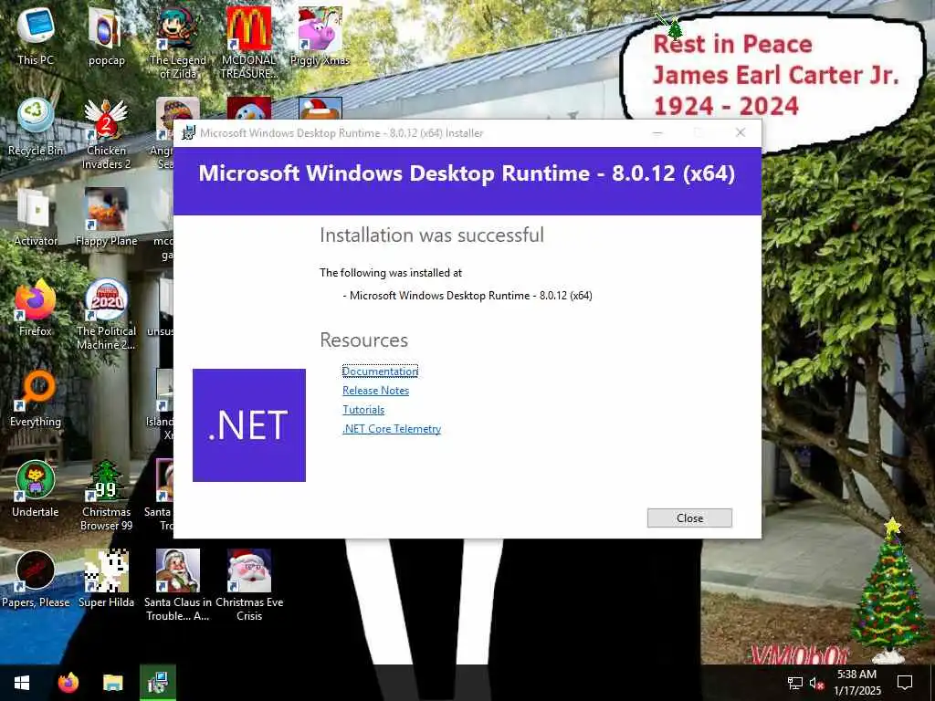Open the network status tray icon
935x701 pixels.
tap(795, 683)
